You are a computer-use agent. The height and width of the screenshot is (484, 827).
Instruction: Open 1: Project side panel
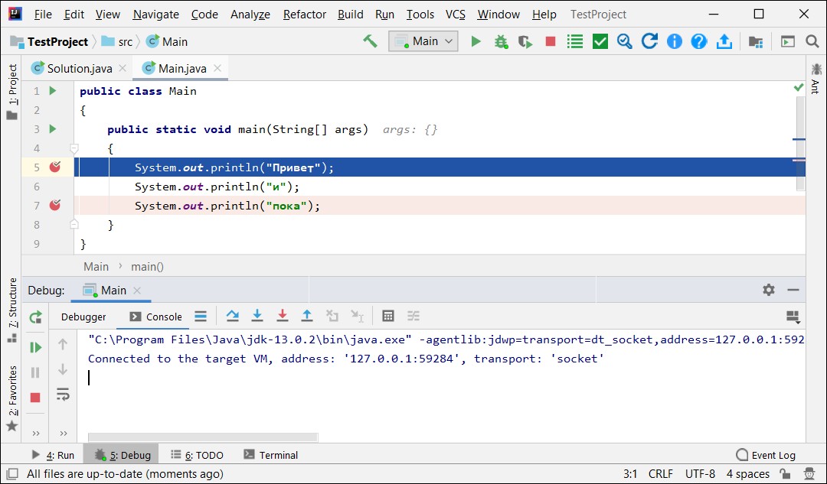pos(12,92)
